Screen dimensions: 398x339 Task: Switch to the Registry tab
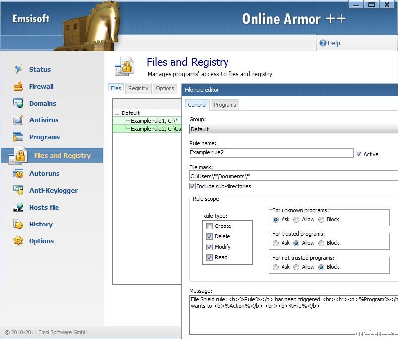(x=138, y=88)
